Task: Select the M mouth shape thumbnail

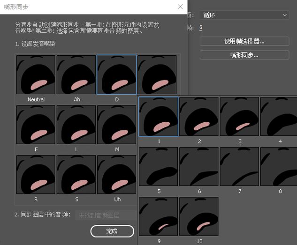Action: pos(116,125)
